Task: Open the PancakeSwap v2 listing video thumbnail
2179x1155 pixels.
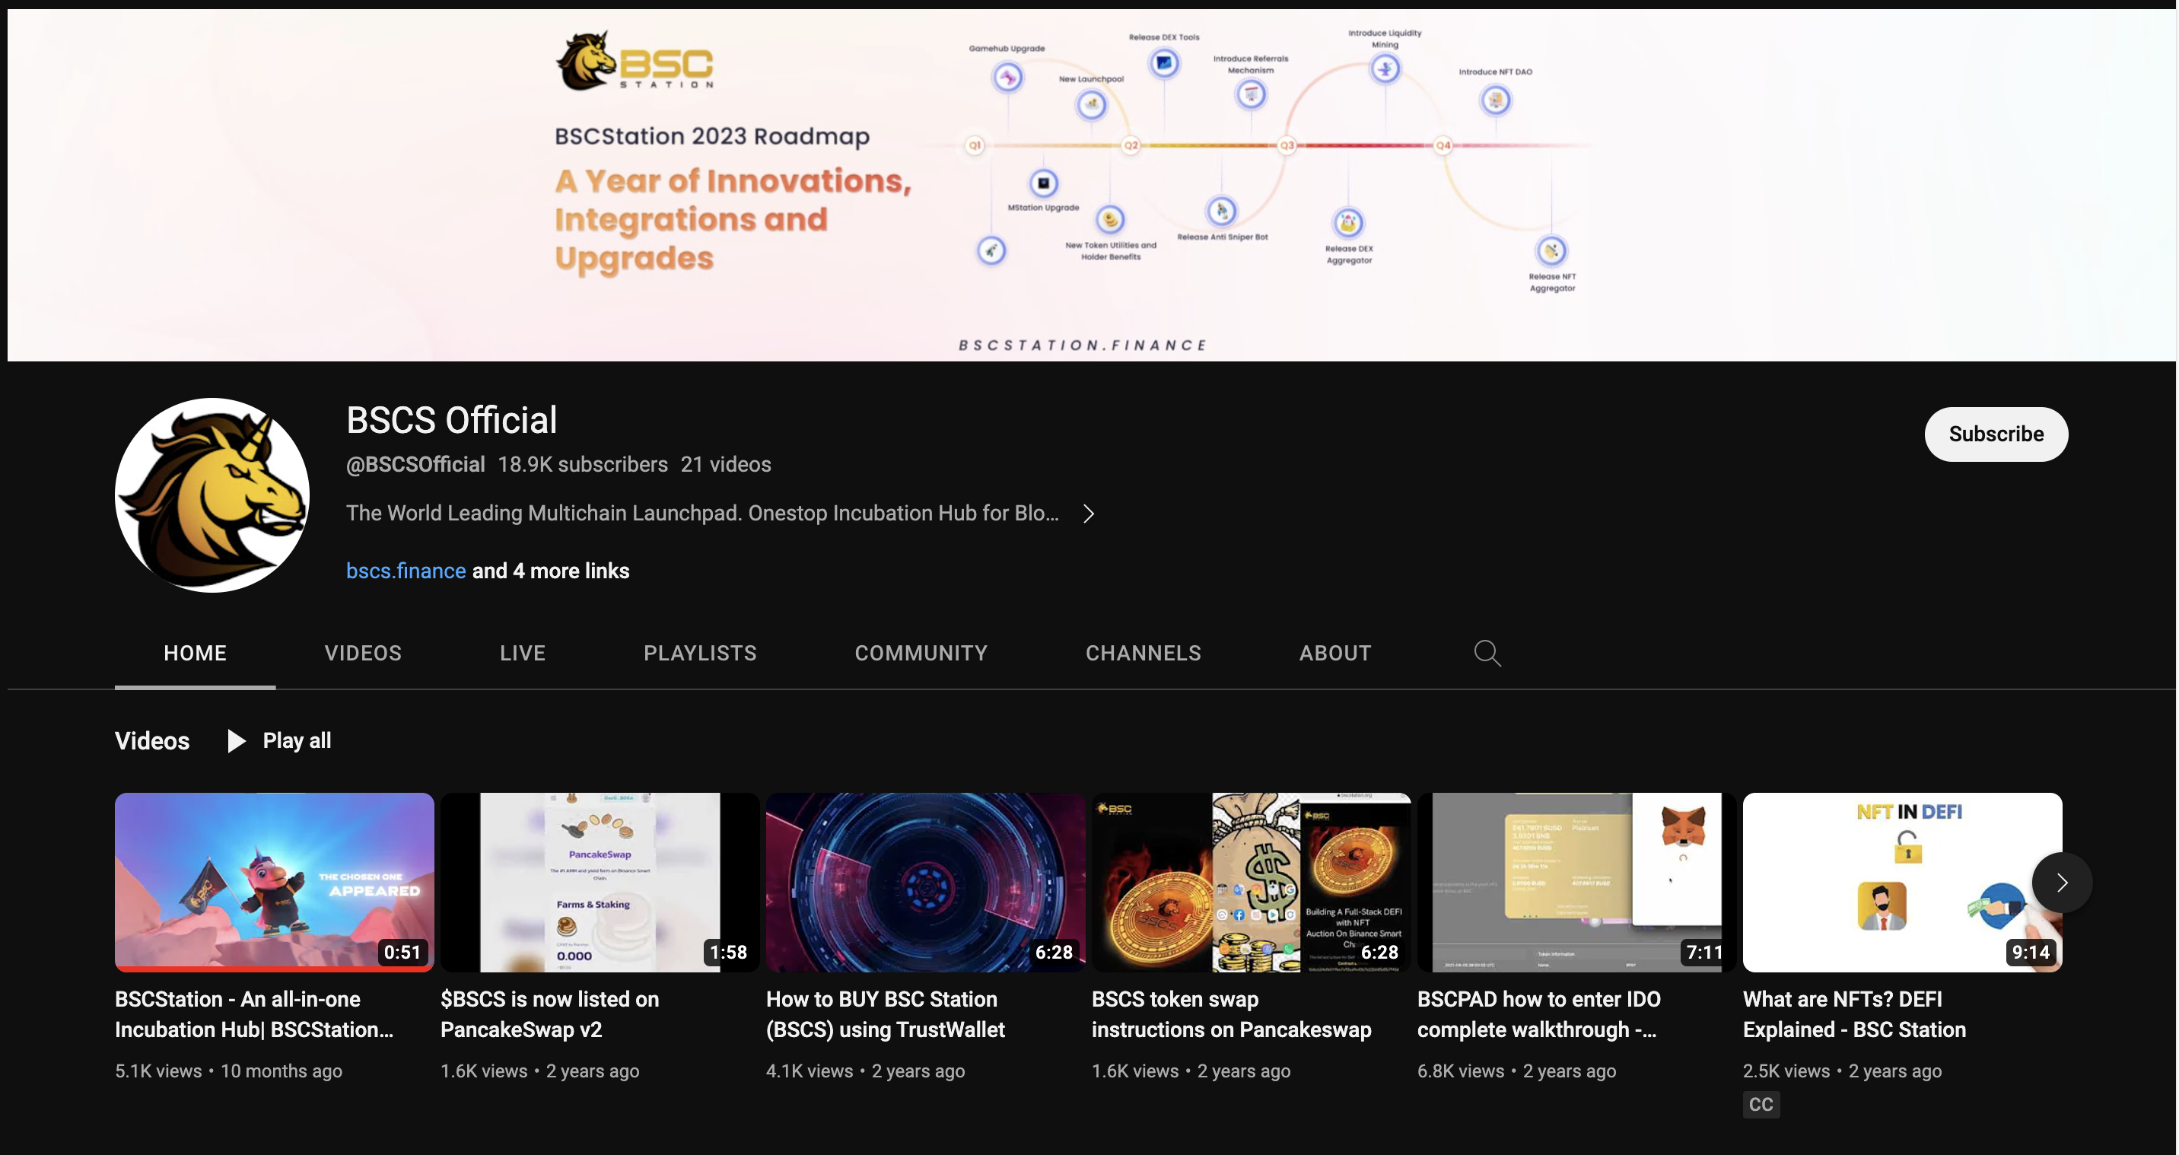Action: point(599,882)
